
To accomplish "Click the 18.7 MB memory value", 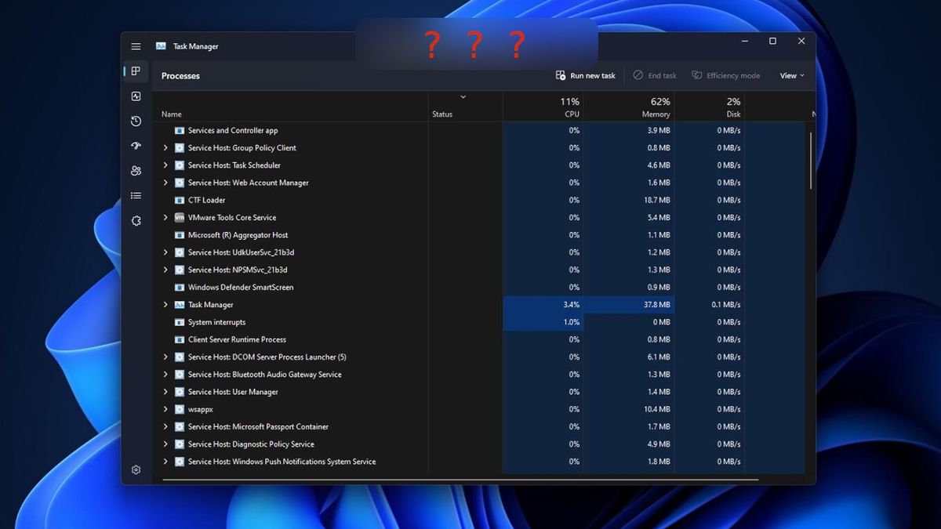I will pos(657,200).
